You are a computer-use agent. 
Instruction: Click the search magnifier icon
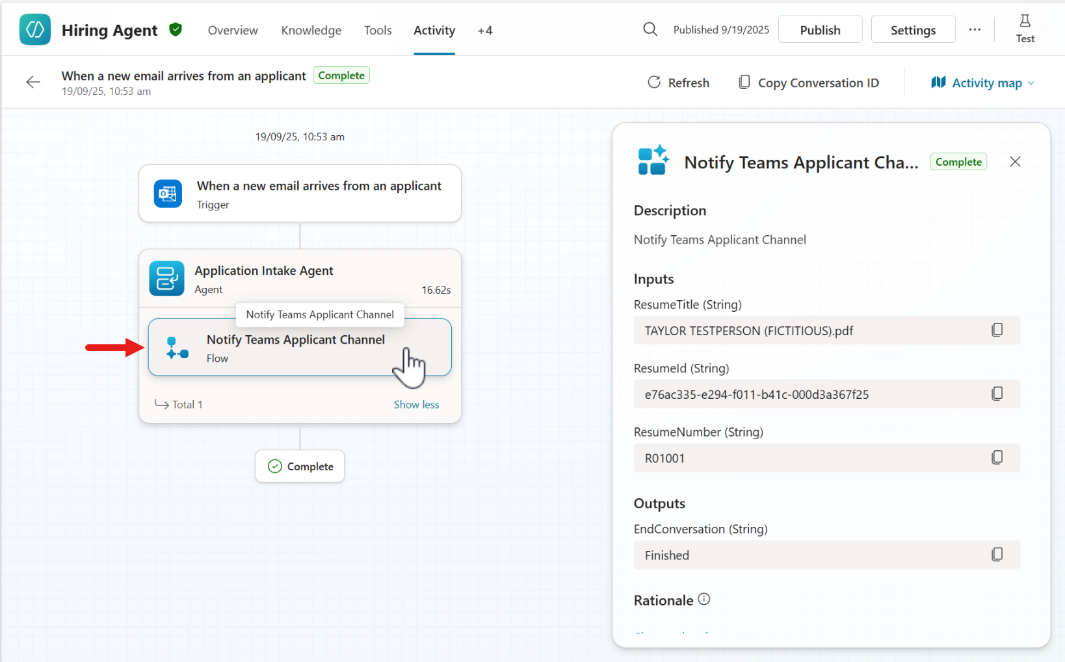click(x=650, y=29)
